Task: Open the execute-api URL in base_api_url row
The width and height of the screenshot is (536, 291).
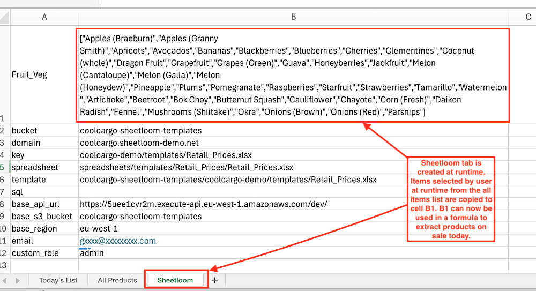Action: click(x=203, y=204)
